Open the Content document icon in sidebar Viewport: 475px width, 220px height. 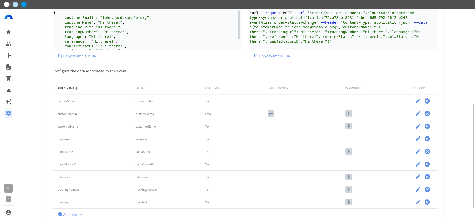pos(8,67)
